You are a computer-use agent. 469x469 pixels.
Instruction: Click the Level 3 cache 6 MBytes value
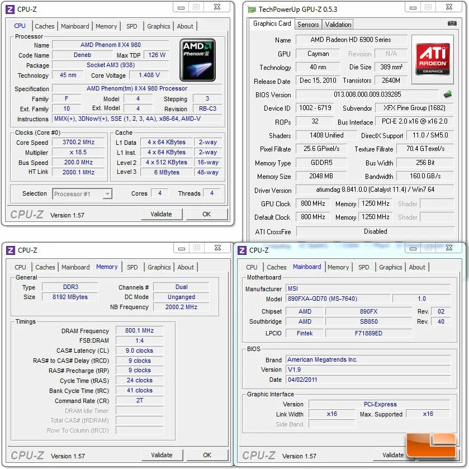tap(167, 172)
